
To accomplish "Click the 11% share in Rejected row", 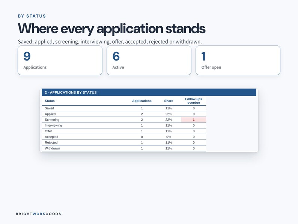I will (x=169, y=142).
